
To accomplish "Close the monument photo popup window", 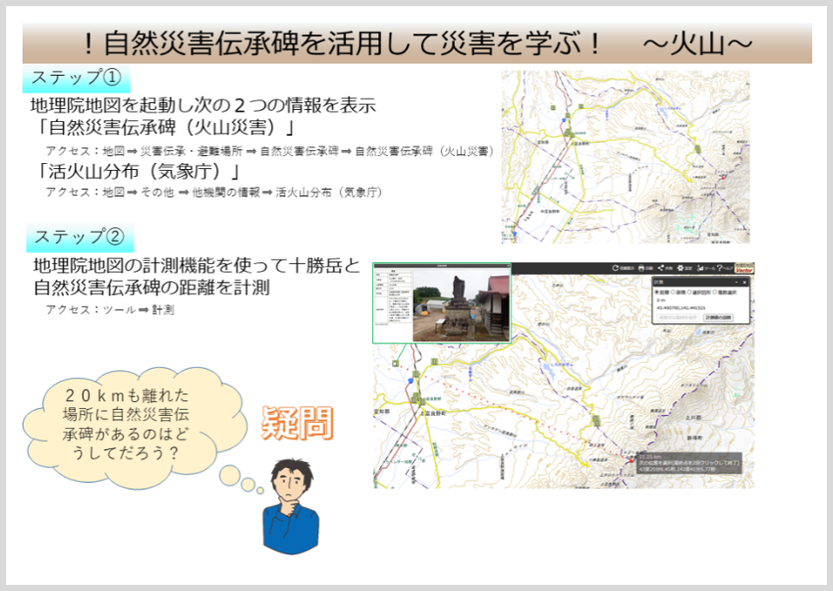I will click(508, 266).
